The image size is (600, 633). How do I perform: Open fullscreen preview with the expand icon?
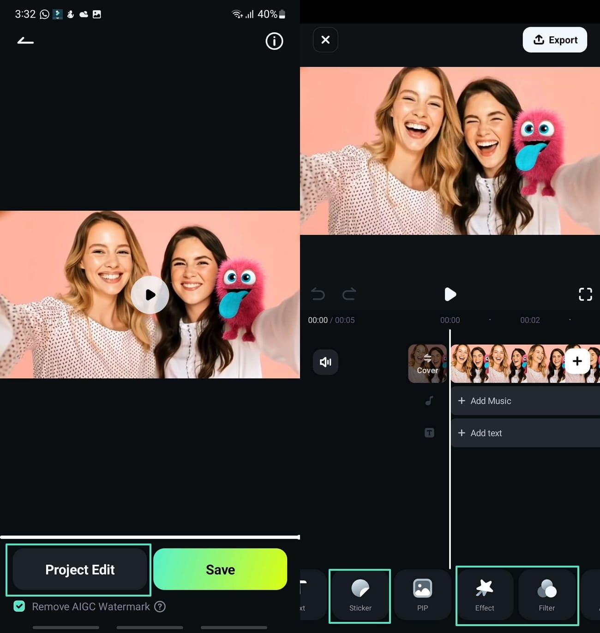point(585,294)
